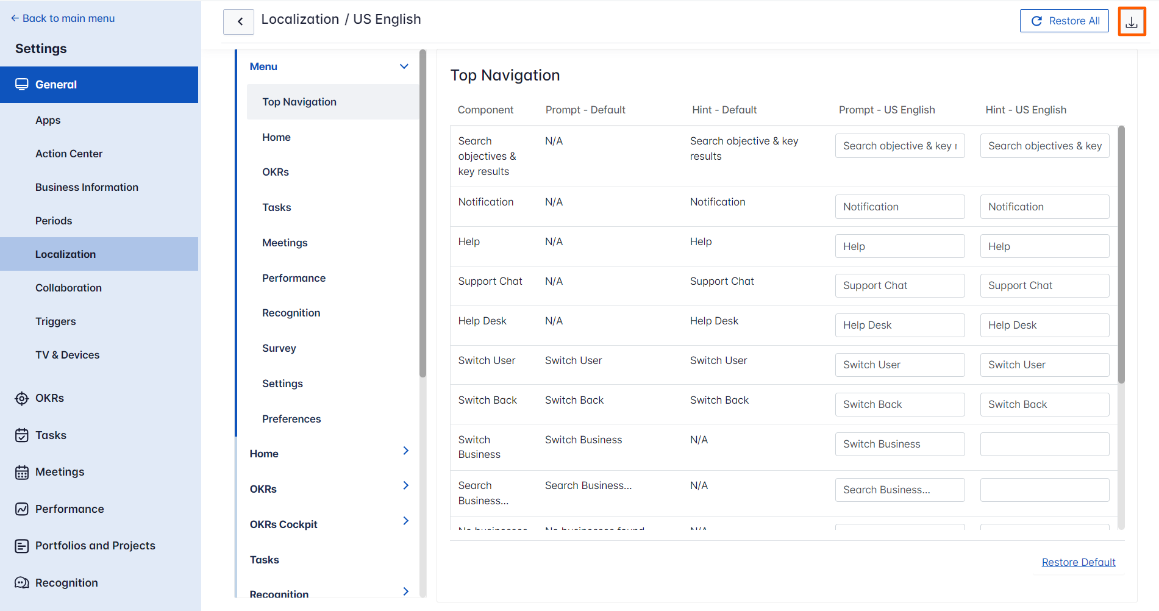Screen dimensions: 1159x611
Task: Open Business Information settings
Action: click(x=87, y=187)
